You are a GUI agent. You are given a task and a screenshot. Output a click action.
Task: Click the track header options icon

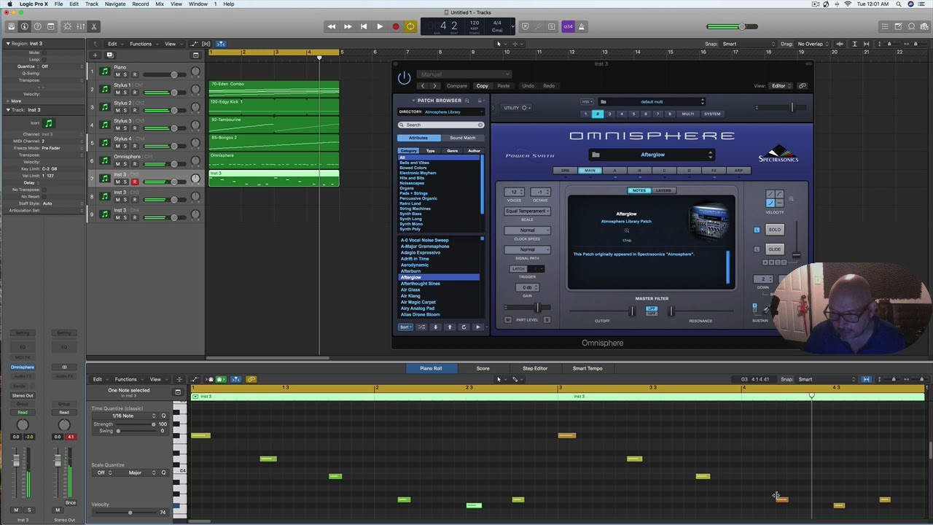click(195, 55)
